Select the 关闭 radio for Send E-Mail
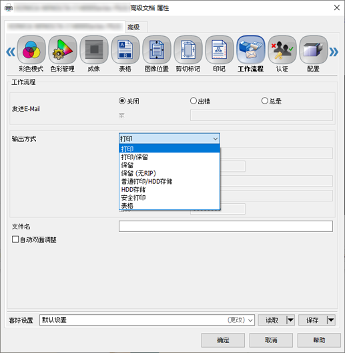The width and height of the screenshot is (345, 353). (122, 101)
